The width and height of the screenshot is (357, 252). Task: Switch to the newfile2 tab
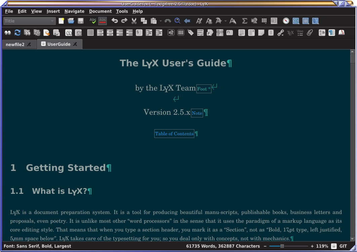[15, 44]
